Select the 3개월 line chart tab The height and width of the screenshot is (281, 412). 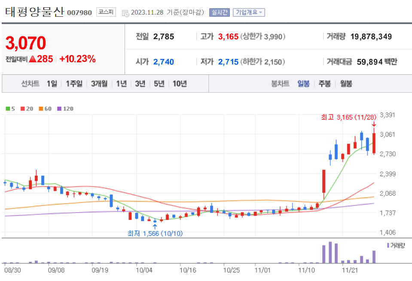point(99,84)
